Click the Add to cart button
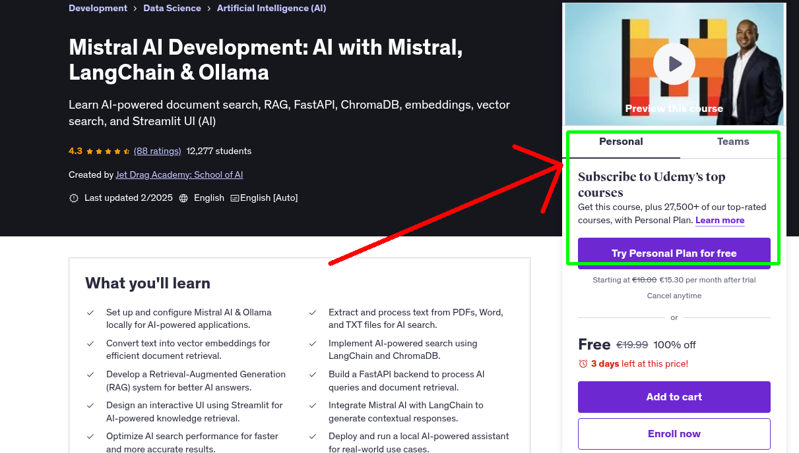 click(674, 397)
